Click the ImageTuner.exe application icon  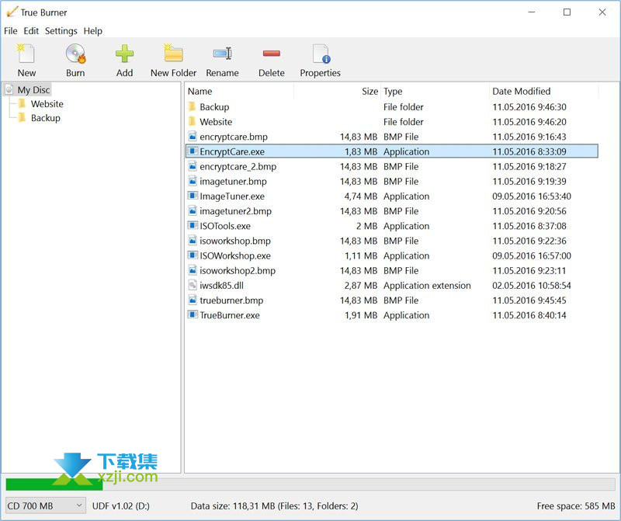coord(193,196)
